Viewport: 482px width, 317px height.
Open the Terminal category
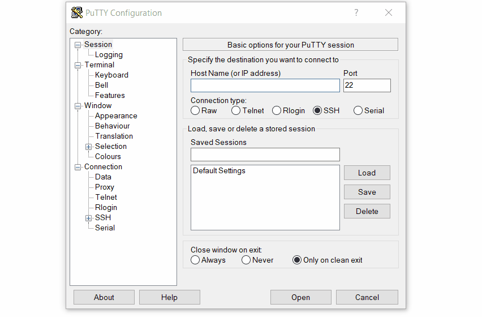[100, 65]
